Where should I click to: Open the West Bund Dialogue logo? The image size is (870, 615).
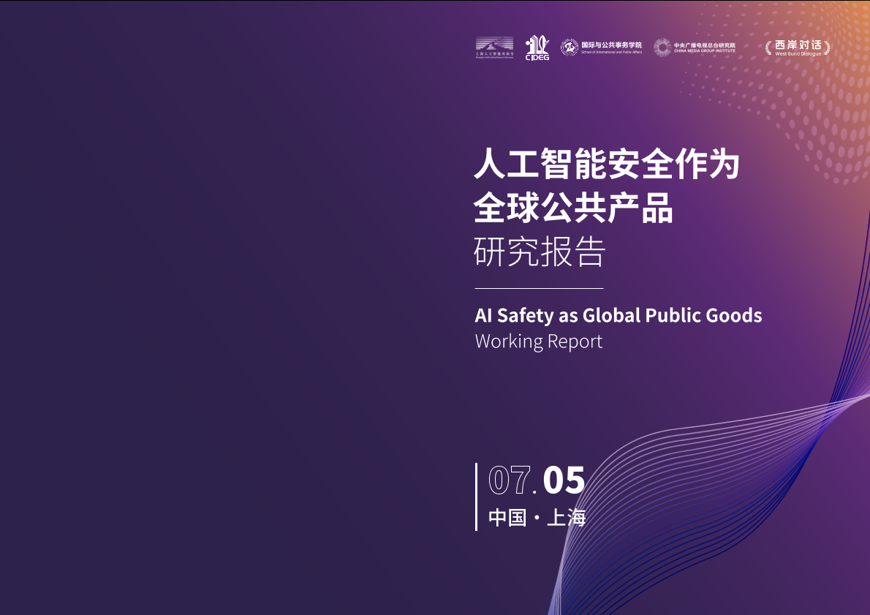click(798, 48)
